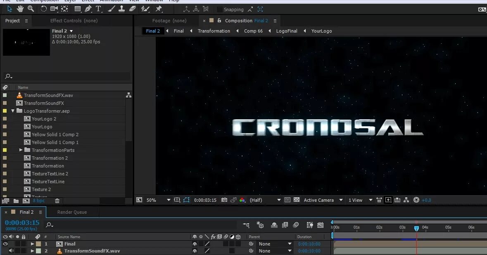487x255 pixels.
Task: Navigate to LogoFinal in comp breadcrumb
Action: pos(287,31)
